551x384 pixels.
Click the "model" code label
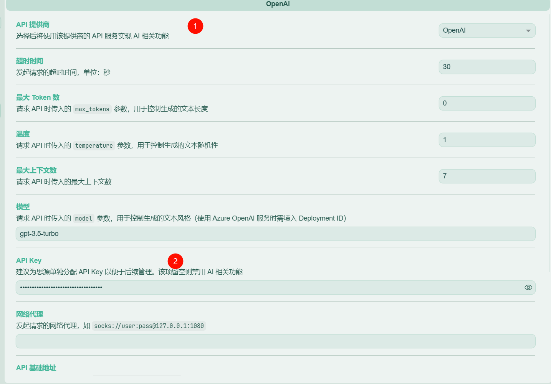coord(84,218)
